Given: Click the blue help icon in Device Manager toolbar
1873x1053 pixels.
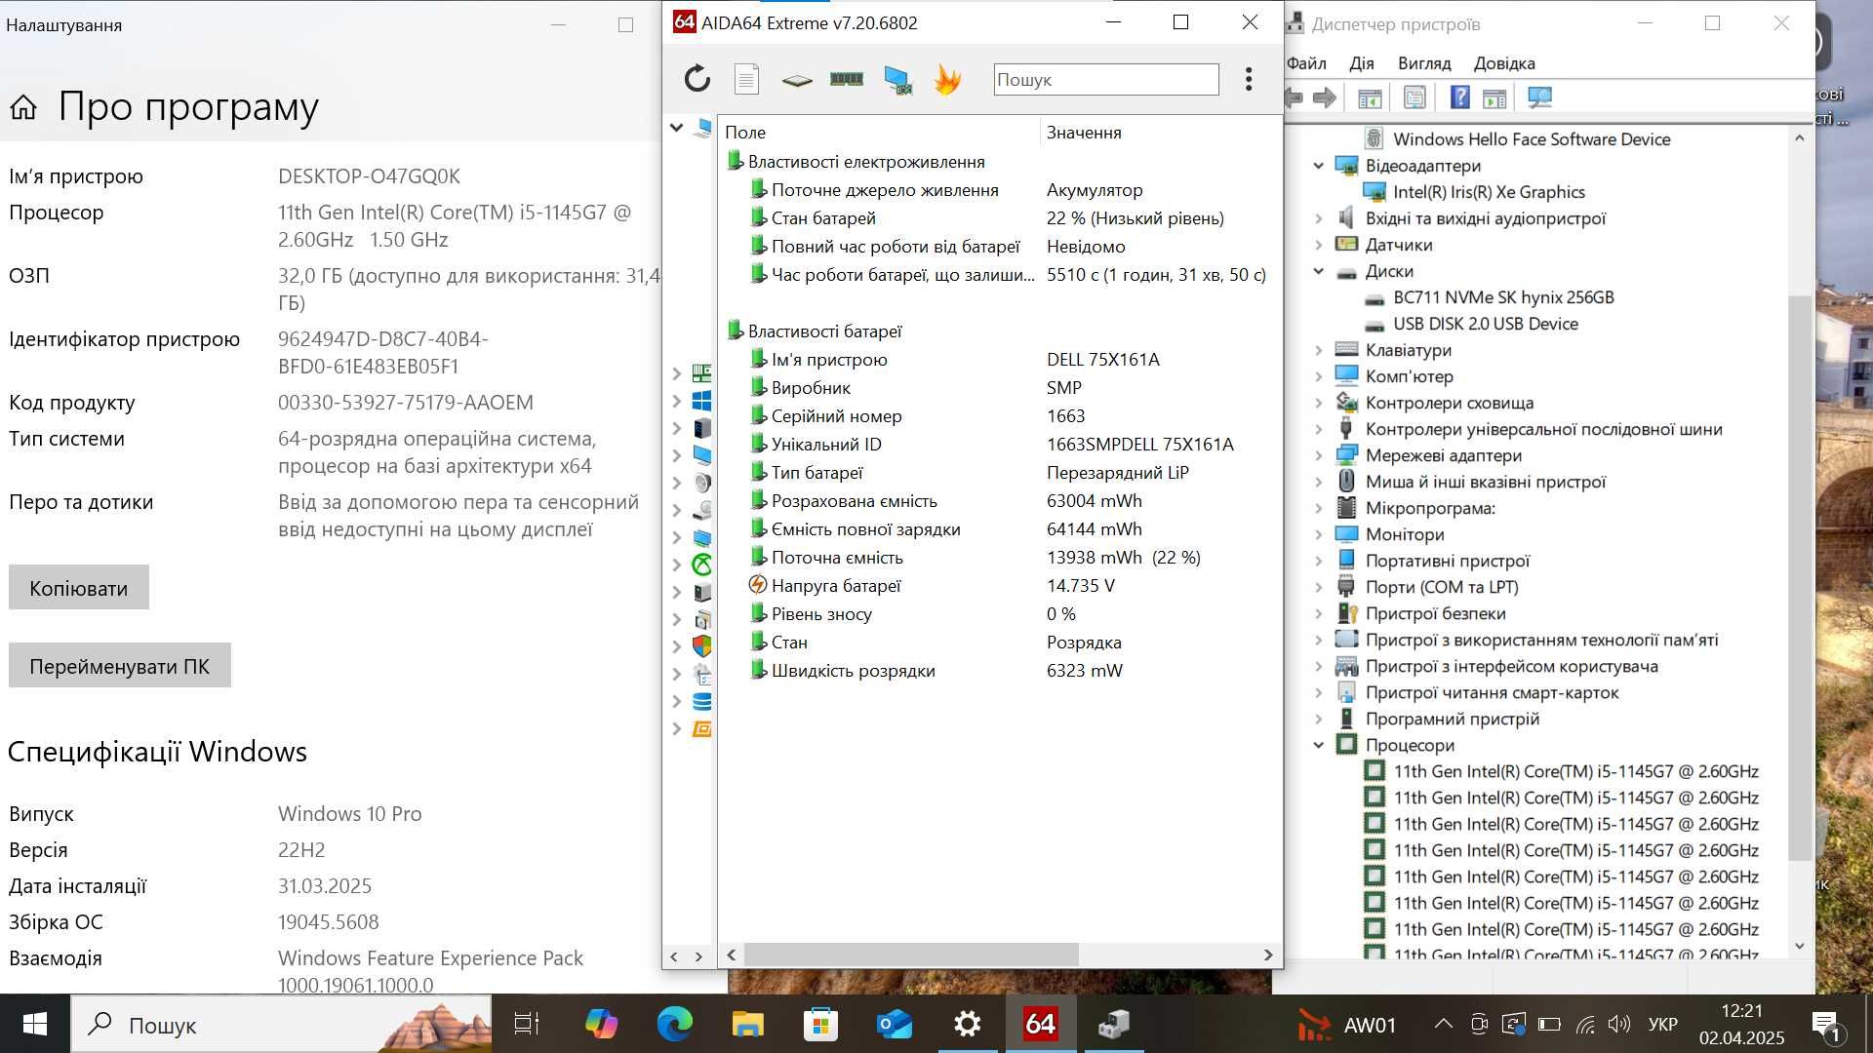Looking at the screenshot, I should pos(1459,97).
